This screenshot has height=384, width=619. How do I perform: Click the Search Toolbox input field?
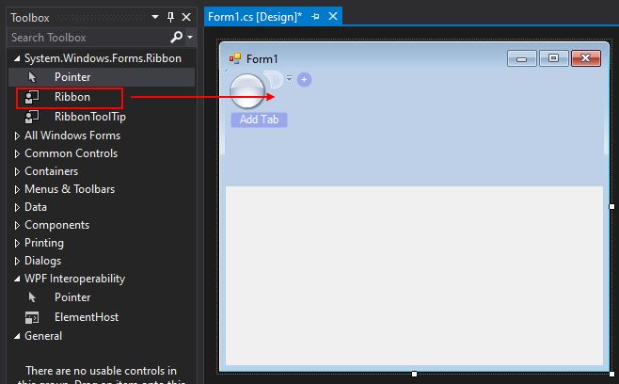88,37
